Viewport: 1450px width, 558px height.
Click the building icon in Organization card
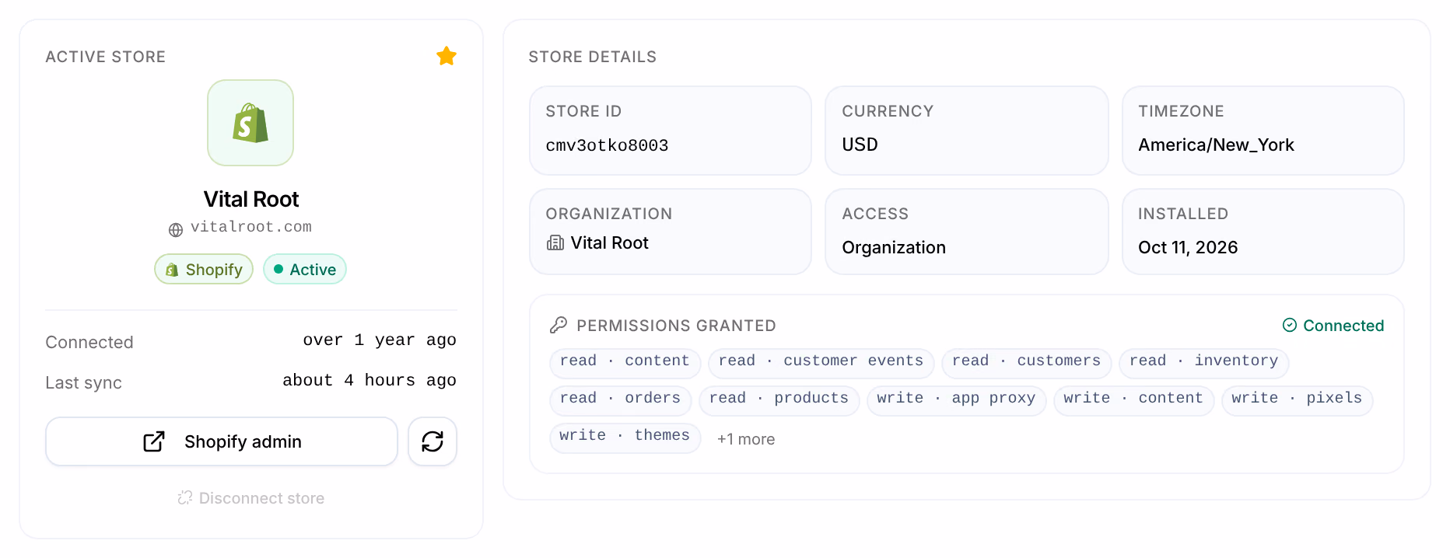[x=555, y=242]
